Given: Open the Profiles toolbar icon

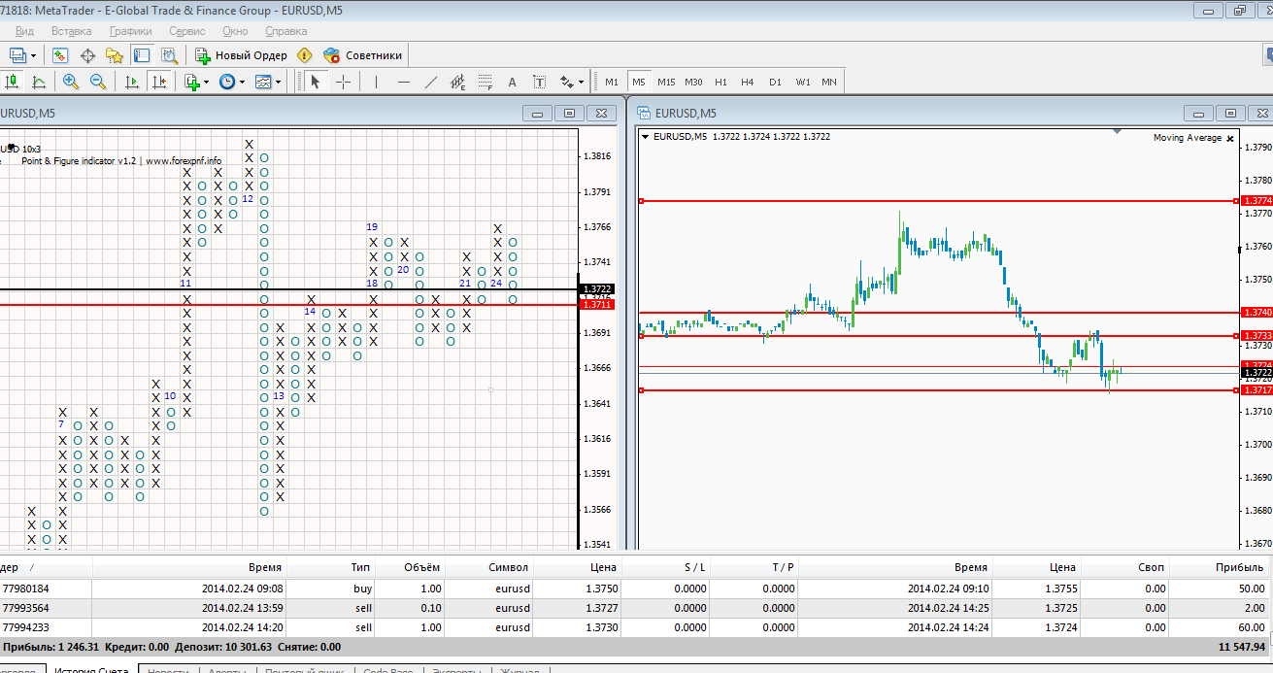Looking at the screenshot, I should (x=18, y=55).
